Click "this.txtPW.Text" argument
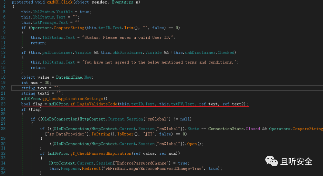This screenshot has height=176, width=323. 177,104
